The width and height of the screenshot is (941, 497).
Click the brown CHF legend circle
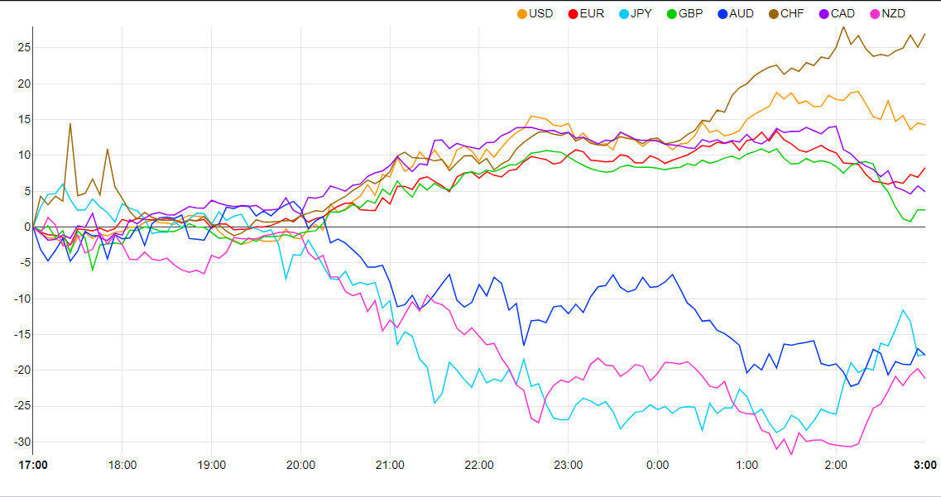(772, 13)
